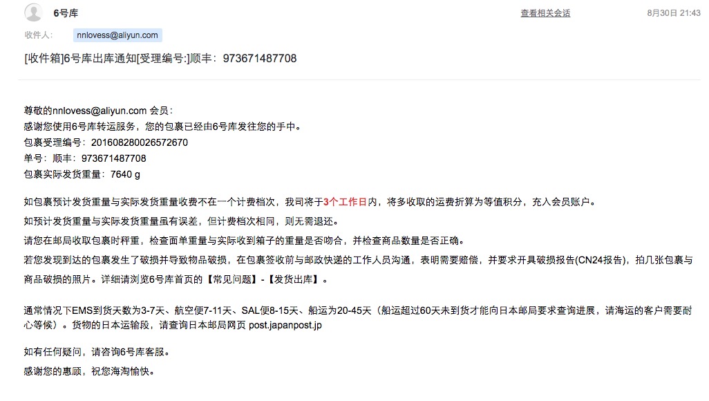The image size is (709, 401).
Task: Open the post.japanpost.jp link
Action: click(285, 326)
